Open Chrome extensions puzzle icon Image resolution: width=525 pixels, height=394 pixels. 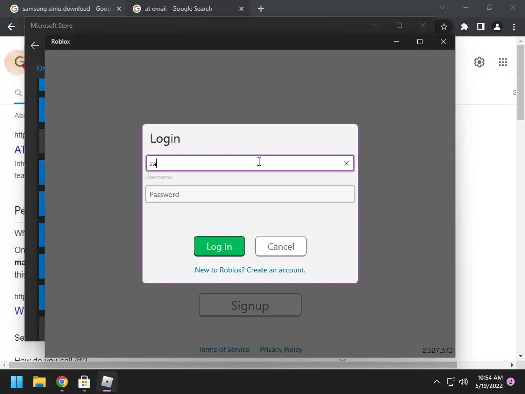464,27
